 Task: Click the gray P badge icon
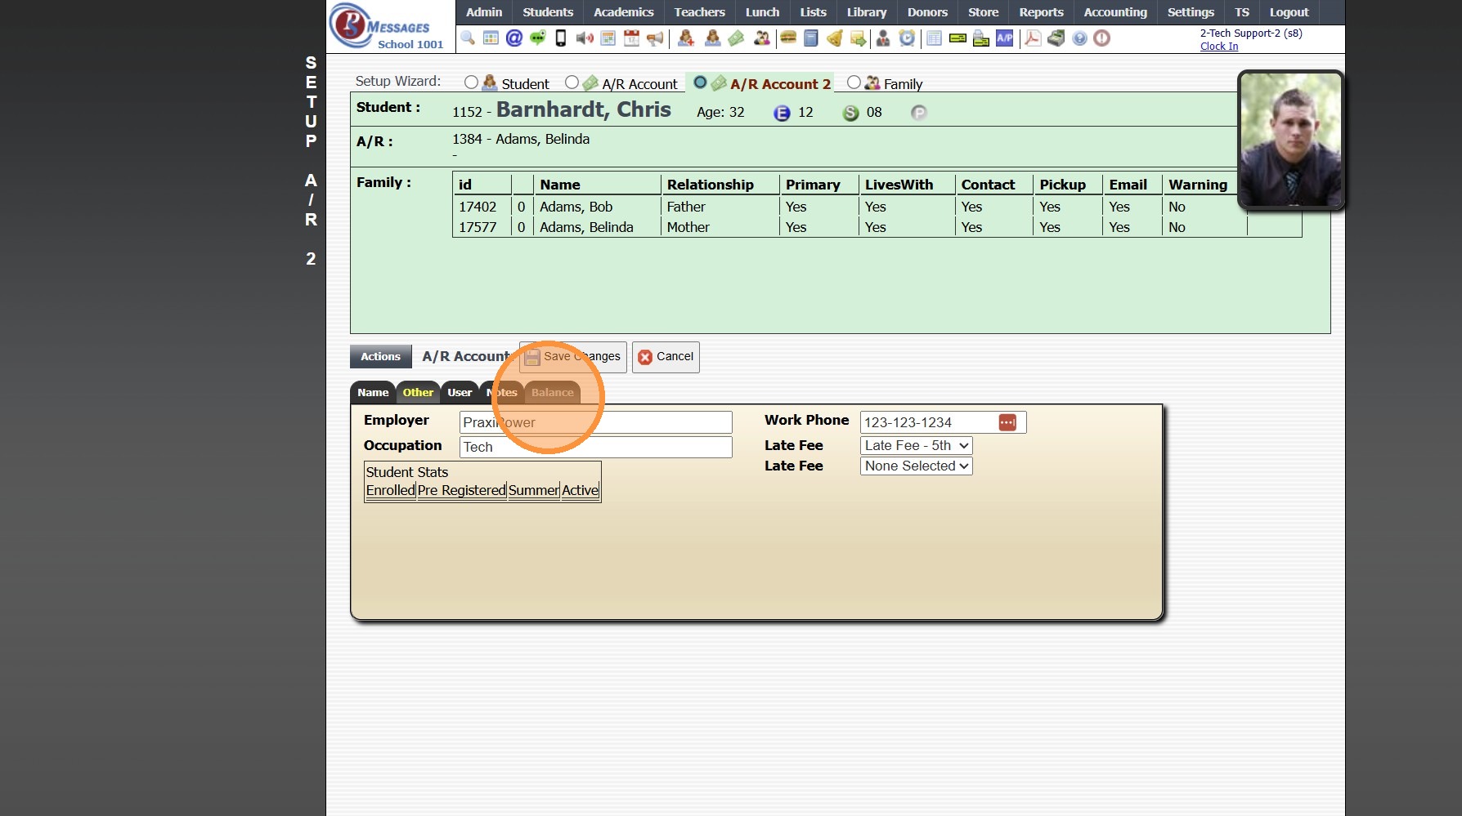919,113
